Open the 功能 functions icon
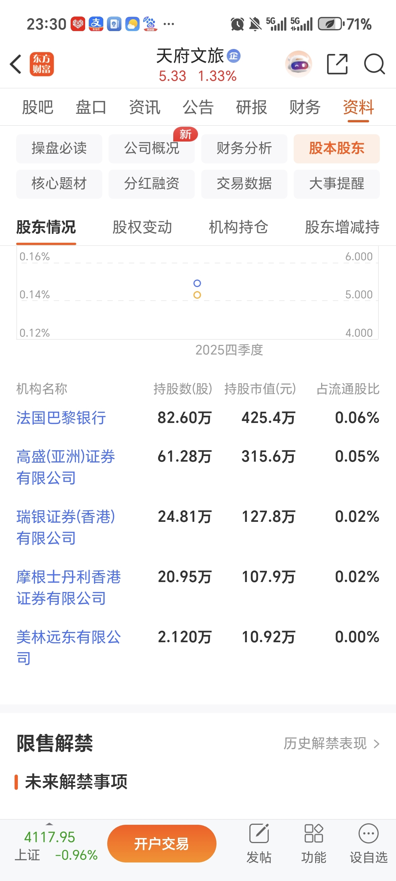 (x=313, y=833)
